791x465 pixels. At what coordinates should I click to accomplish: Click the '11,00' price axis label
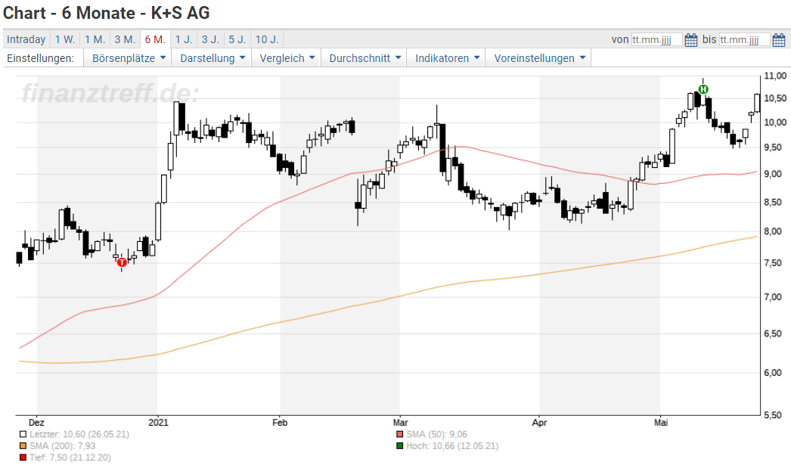(775, 76)
